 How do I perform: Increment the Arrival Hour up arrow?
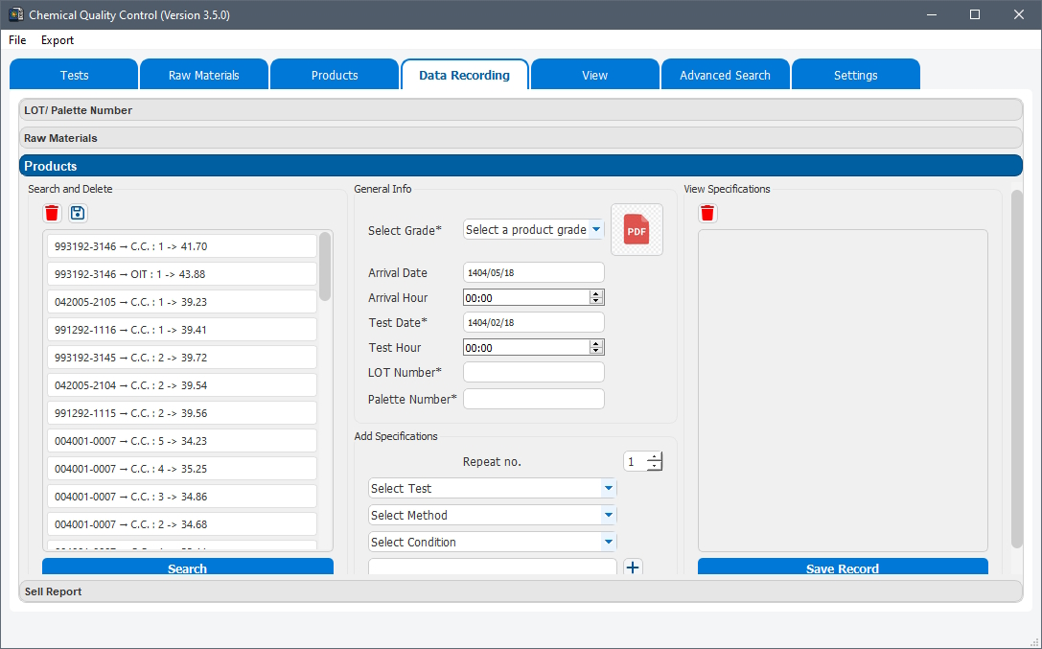596,293
